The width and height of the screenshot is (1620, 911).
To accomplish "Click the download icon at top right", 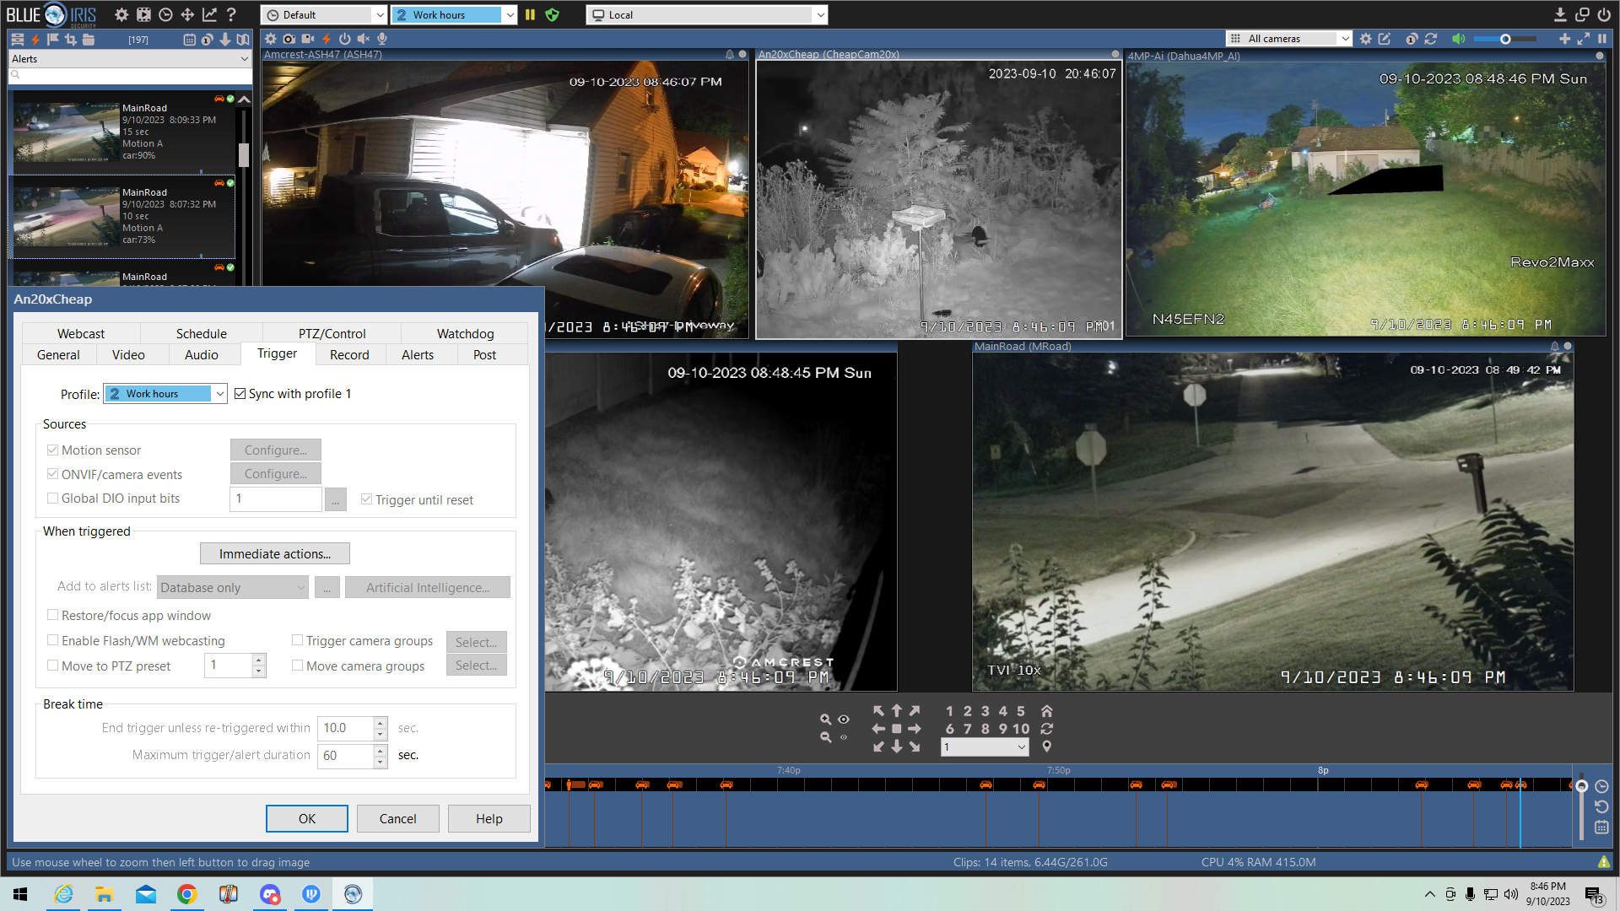I will 1560,14.
